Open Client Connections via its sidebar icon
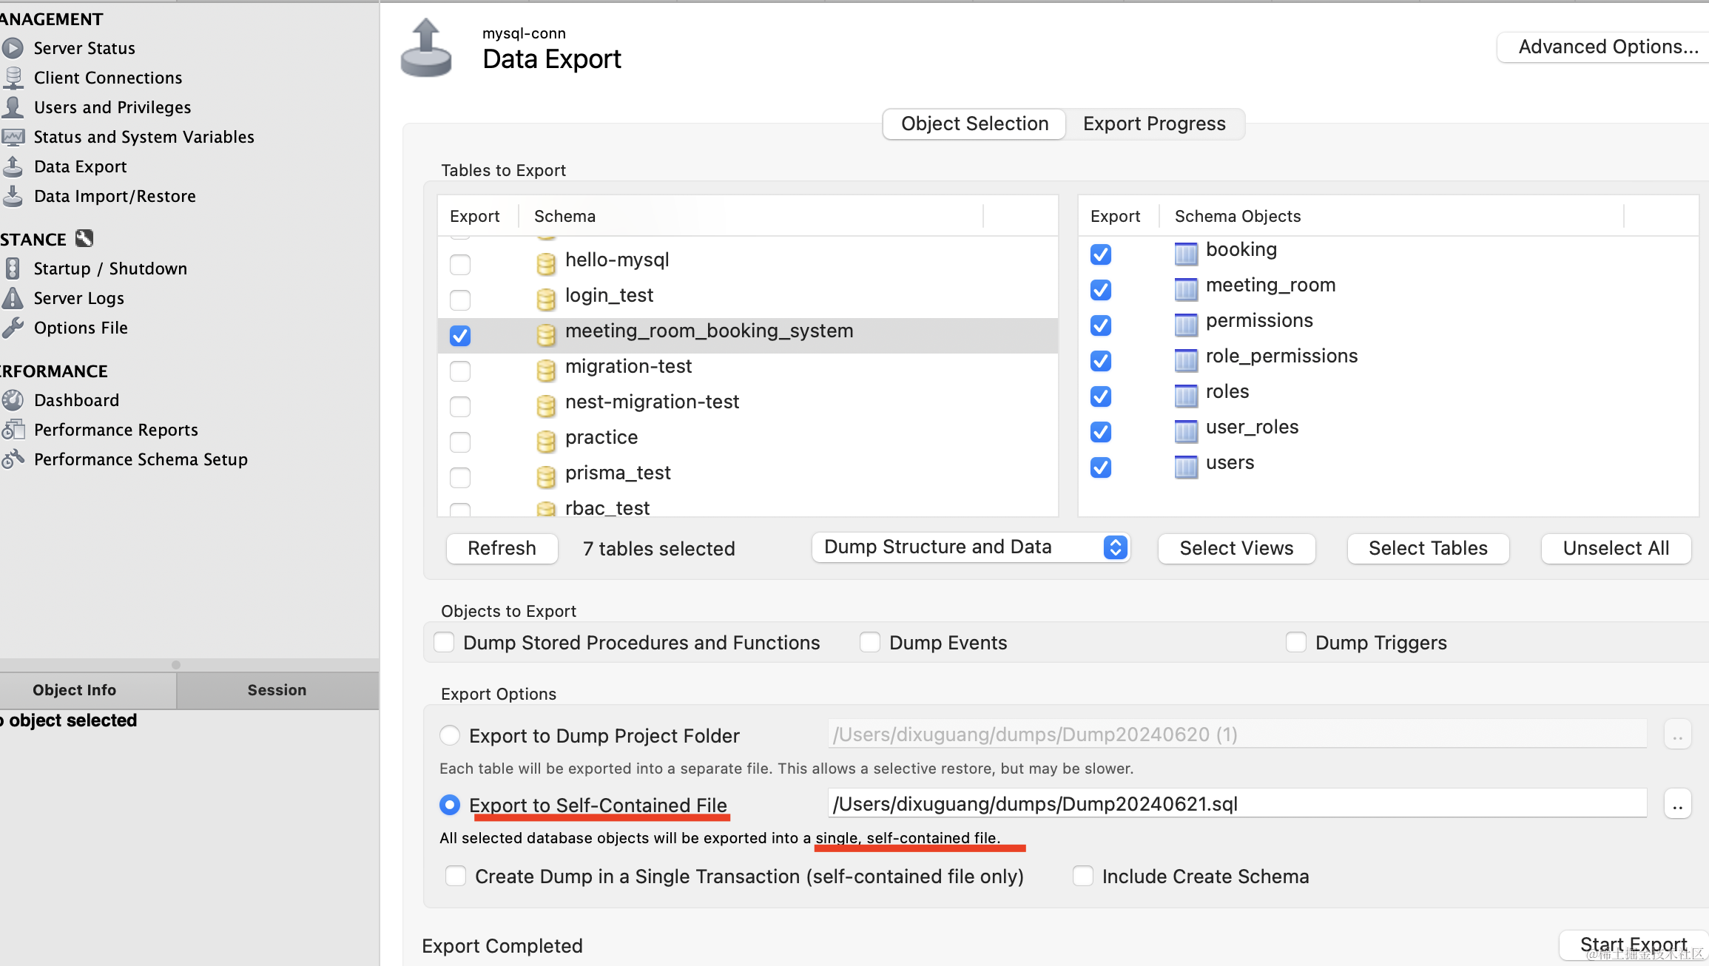 tap(13, 78)
